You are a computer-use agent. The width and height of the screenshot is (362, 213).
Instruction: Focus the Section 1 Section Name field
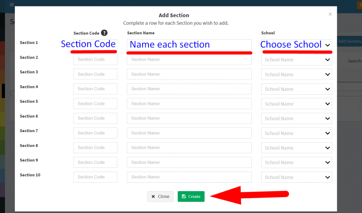coord(189,45)
